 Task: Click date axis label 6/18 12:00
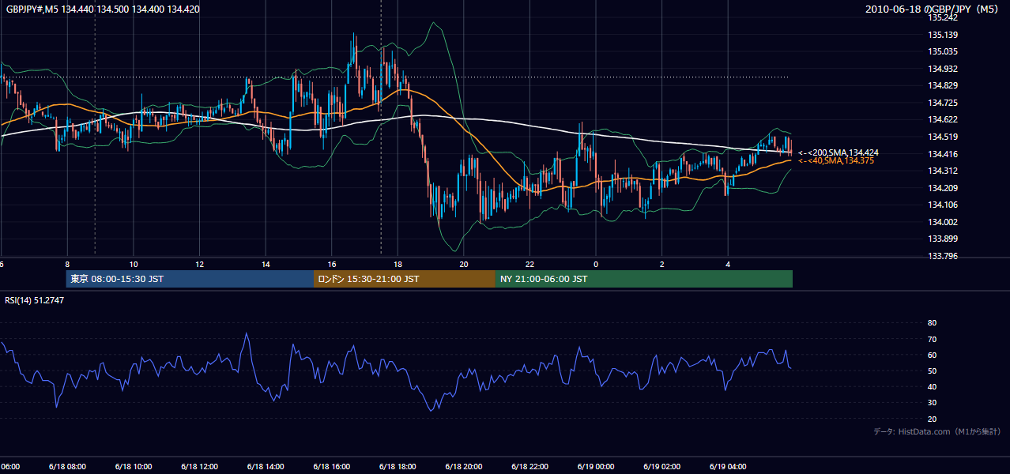pos(199,466)
